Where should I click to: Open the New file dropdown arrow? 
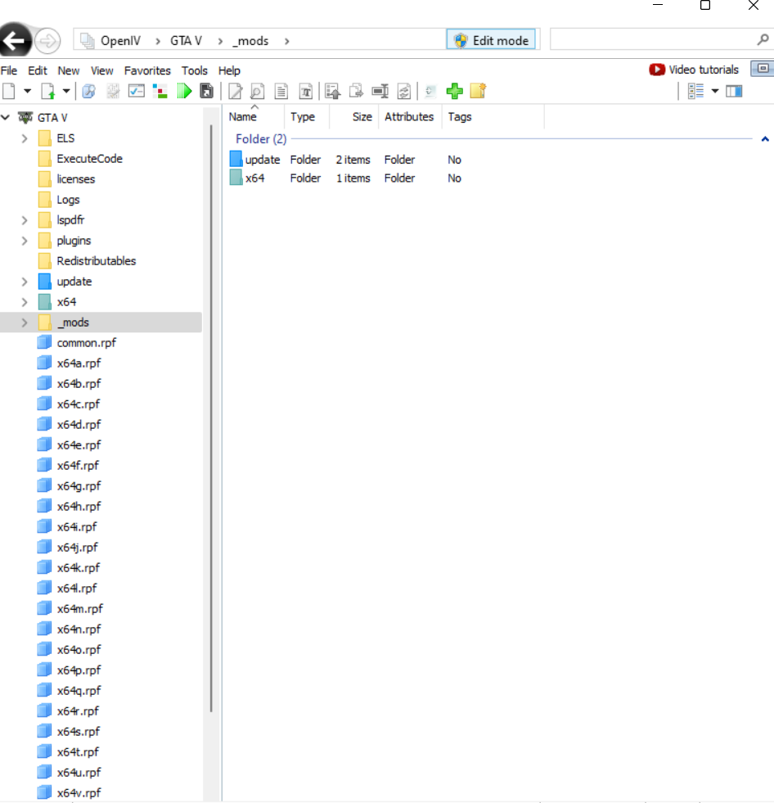click(x=28, y=91)
